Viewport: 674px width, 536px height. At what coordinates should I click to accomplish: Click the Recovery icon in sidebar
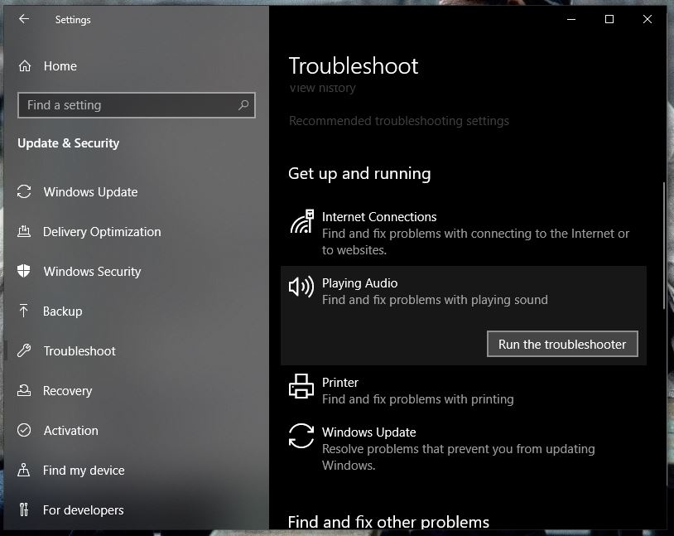[24, 390]
